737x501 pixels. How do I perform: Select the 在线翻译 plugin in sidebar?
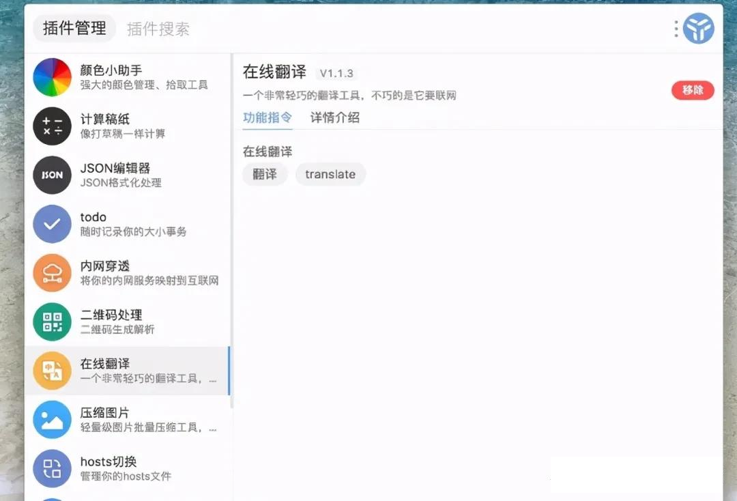(127, 371)
